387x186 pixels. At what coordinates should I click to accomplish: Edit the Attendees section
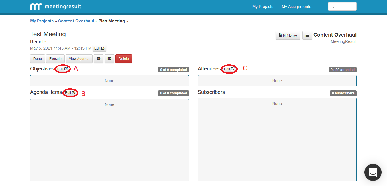click(229, 69)
